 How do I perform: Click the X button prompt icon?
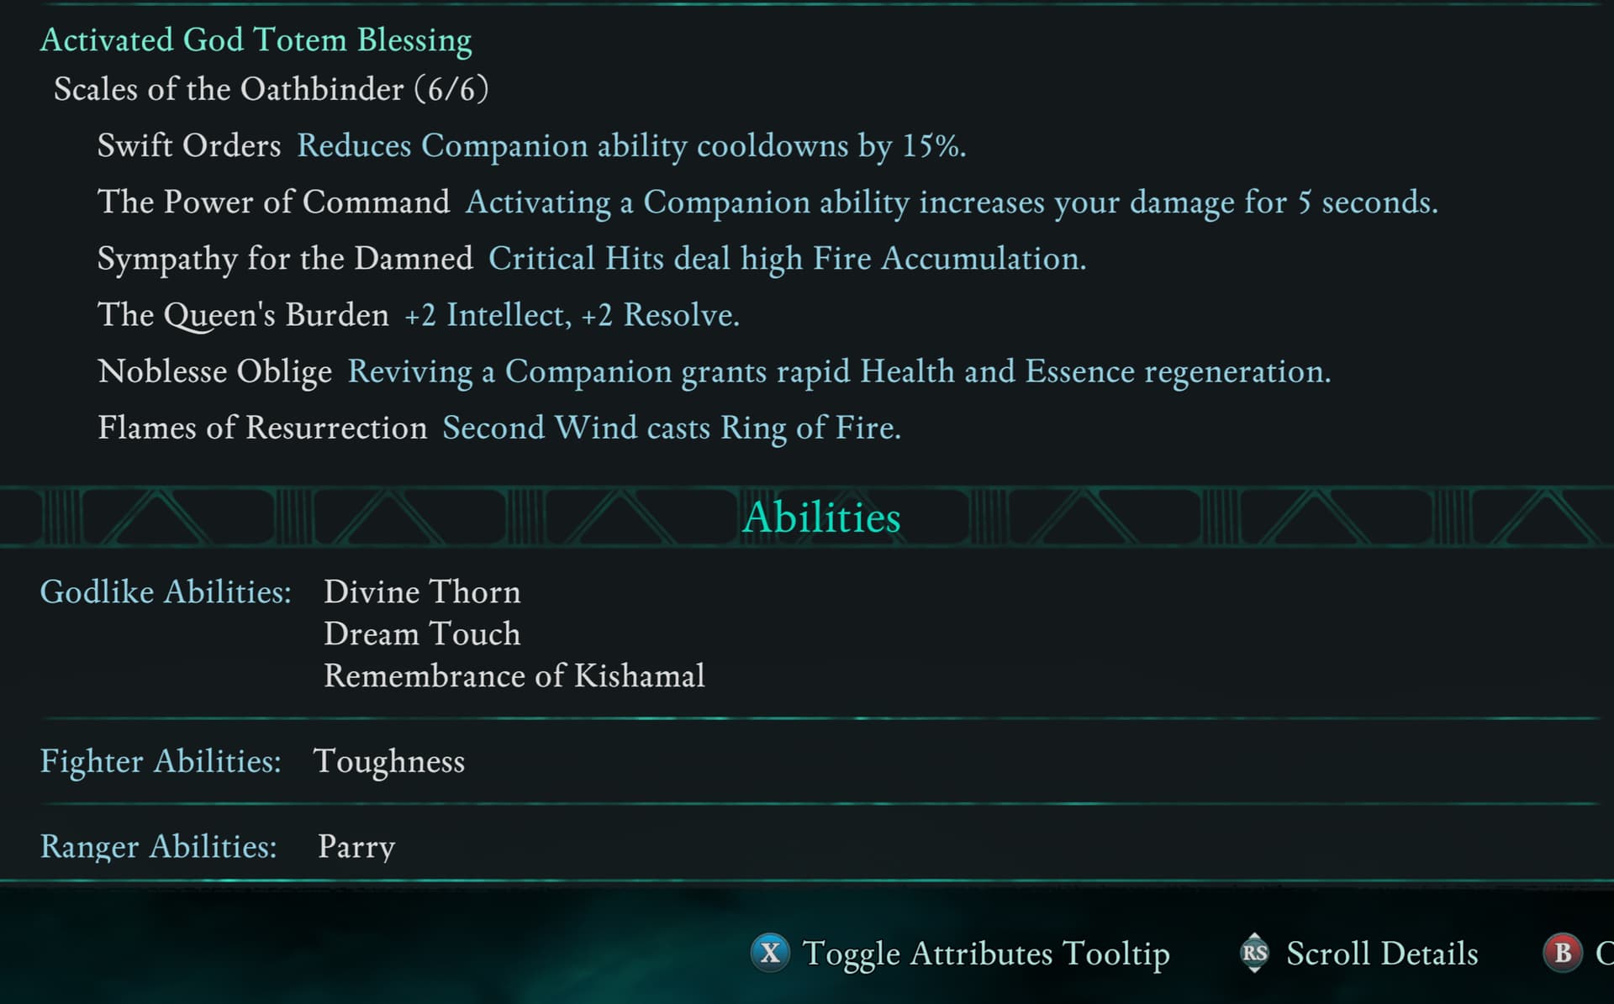coord(770,953)
